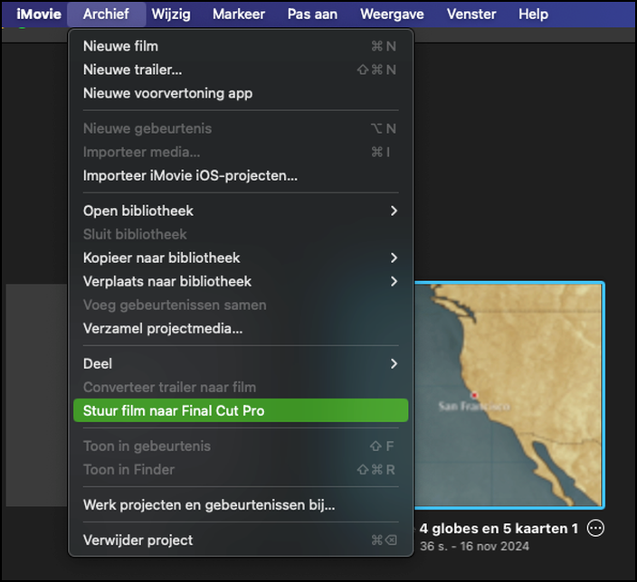
Task: Close the Archief menu in menu bar
Action: pos(106,14)
